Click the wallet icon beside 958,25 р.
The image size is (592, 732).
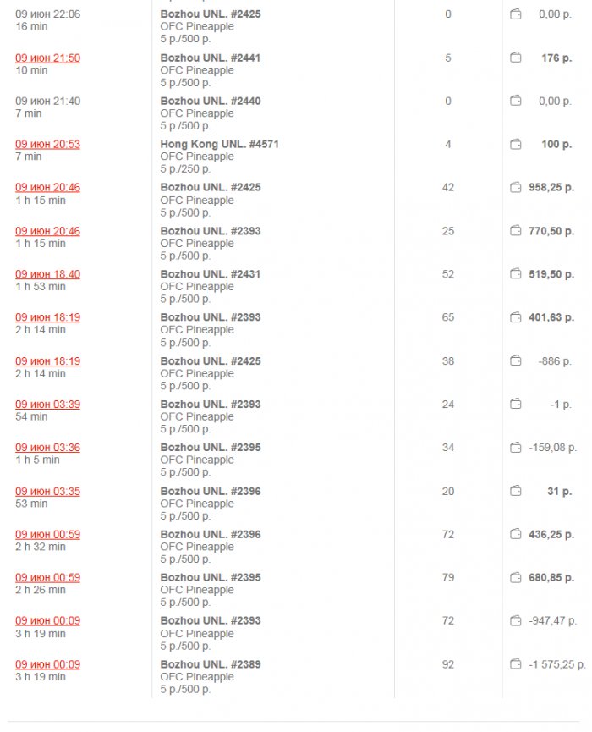[x=516, y=188]
